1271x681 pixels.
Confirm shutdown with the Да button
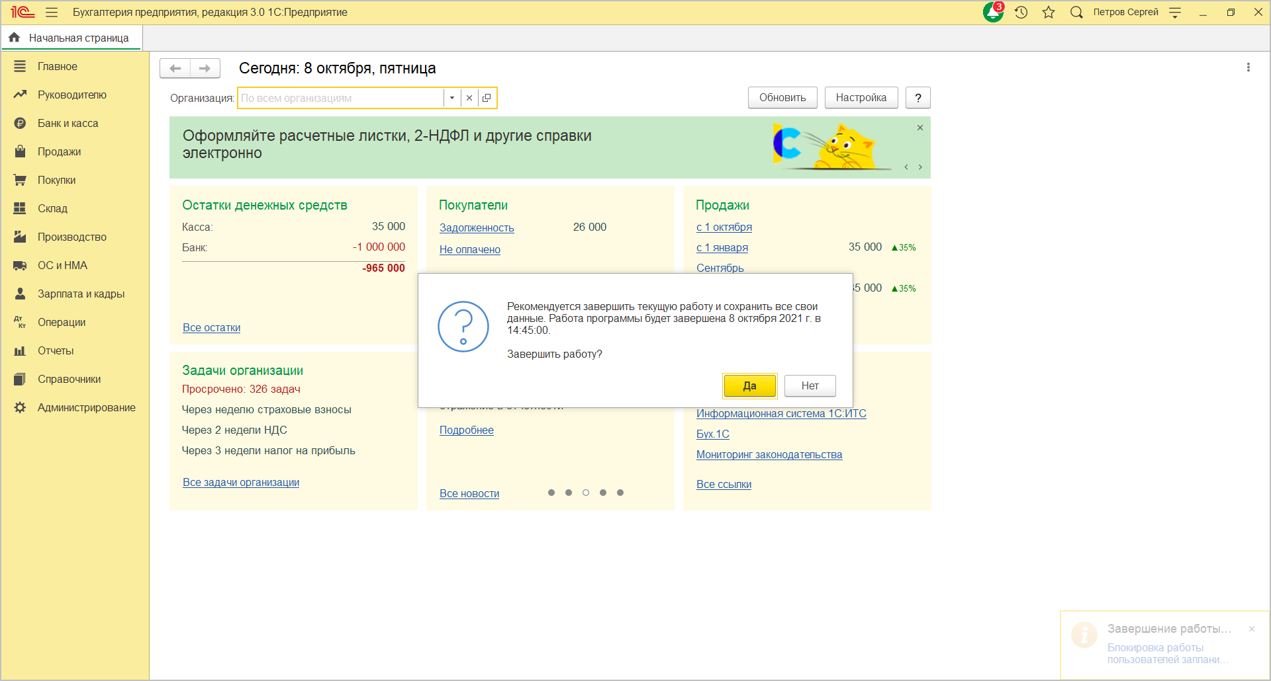749,385
